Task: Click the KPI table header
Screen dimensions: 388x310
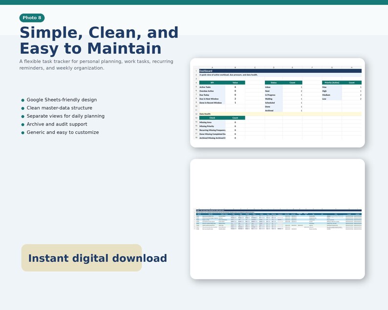Action: click(212, 83)
